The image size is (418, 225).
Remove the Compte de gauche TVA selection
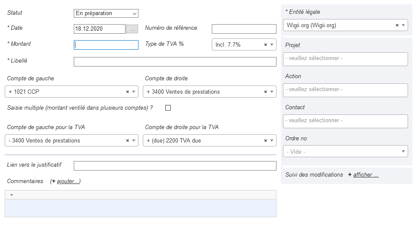127,140
